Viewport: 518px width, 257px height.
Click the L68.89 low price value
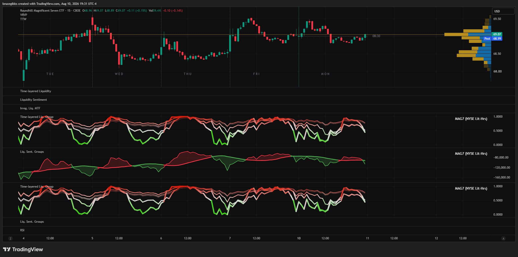tap(109, 11)
